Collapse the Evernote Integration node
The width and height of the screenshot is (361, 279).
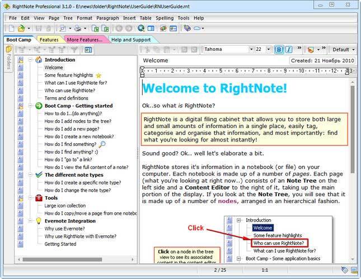pos(30,221)
